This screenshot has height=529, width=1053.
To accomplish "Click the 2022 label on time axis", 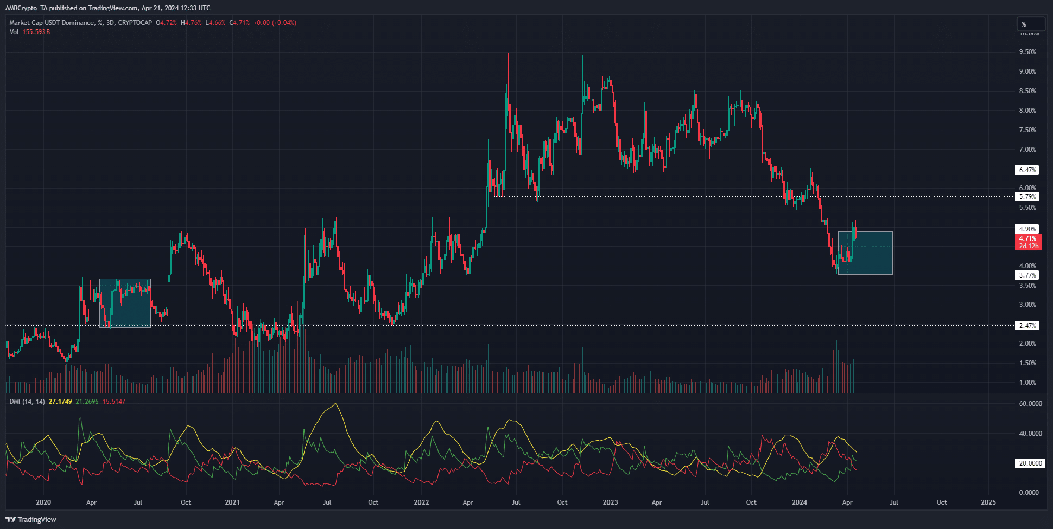I will pos(421,502).
